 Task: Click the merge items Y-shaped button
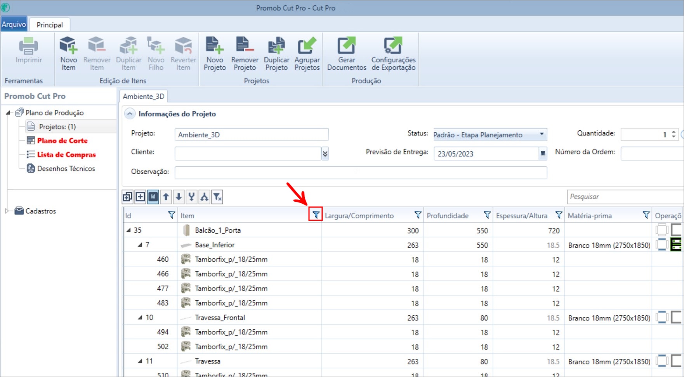[x=191, y=197]
